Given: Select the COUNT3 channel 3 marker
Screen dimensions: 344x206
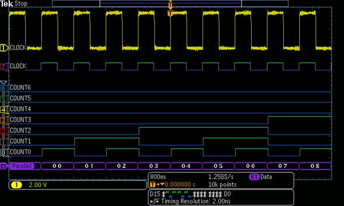Looking at the screenshot, I should coord(3,120).
